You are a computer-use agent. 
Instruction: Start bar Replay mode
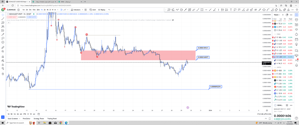(102, 10)
